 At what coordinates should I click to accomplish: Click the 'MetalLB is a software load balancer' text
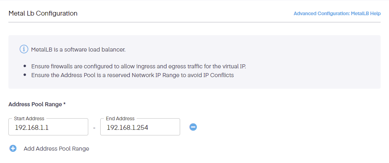coord(79,50)
